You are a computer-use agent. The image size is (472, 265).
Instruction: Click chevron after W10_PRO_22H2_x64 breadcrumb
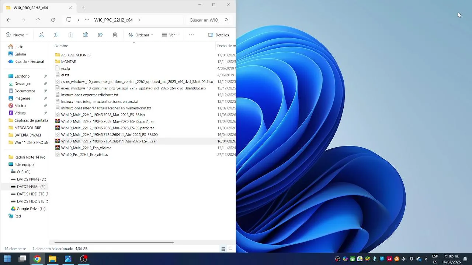point(139,20)
